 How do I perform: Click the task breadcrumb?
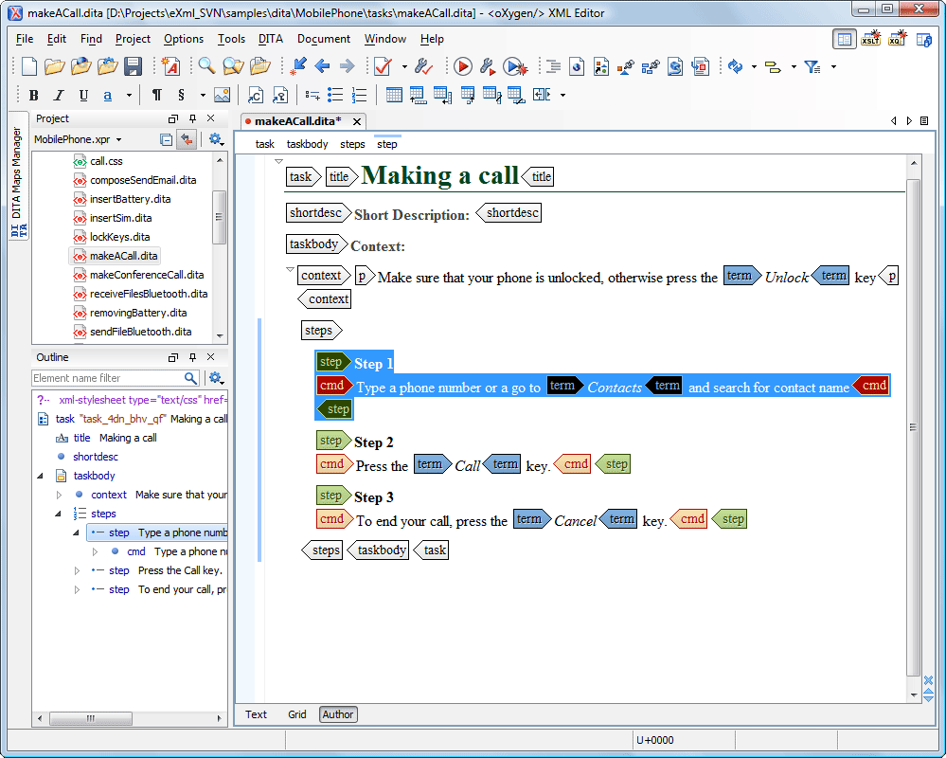point(265,144)
